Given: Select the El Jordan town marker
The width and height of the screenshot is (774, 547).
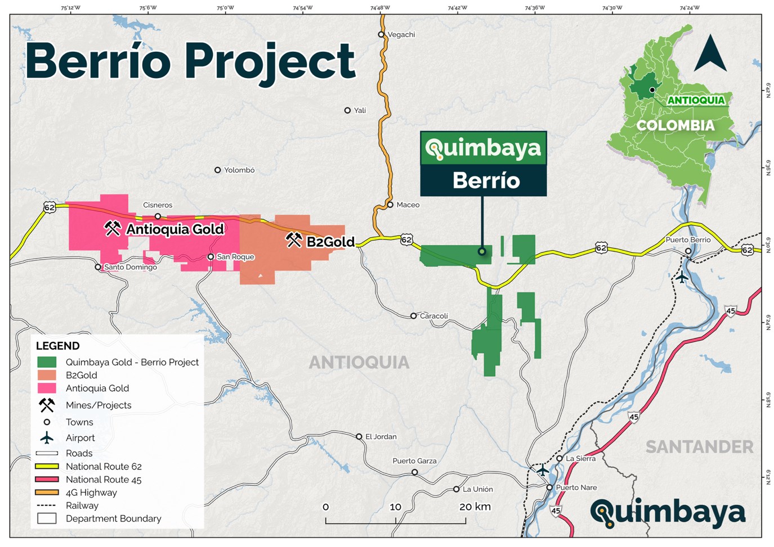Looking at the screenshot, I should [359, 436].
